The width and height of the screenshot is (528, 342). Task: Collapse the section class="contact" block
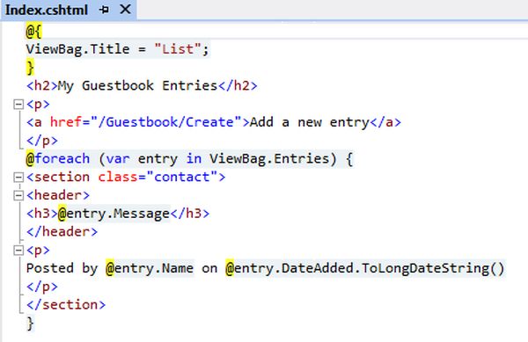(18, 178)
